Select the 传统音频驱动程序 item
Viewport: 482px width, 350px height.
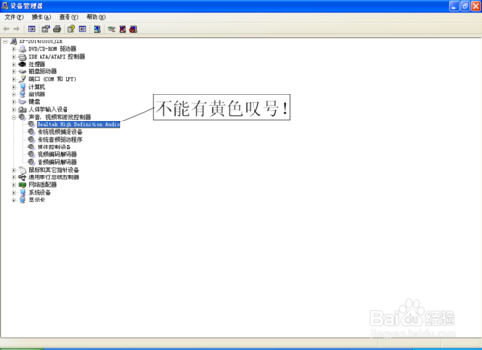[60, 140]
